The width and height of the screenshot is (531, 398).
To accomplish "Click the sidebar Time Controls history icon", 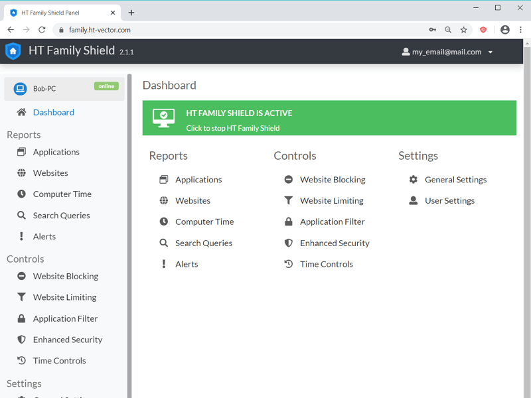I will tap(21, 360).
